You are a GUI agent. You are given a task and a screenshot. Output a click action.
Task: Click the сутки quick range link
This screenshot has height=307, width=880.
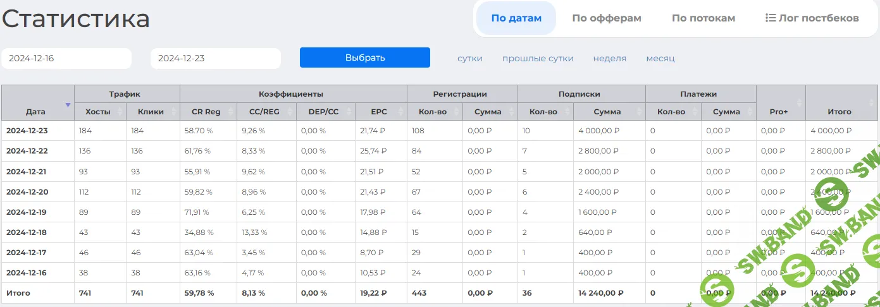(x=469, y=58)
